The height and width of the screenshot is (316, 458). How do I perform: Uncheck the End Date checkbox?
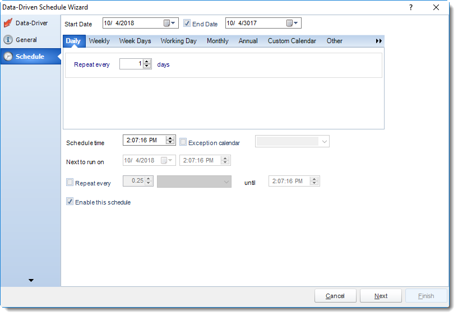187,23
